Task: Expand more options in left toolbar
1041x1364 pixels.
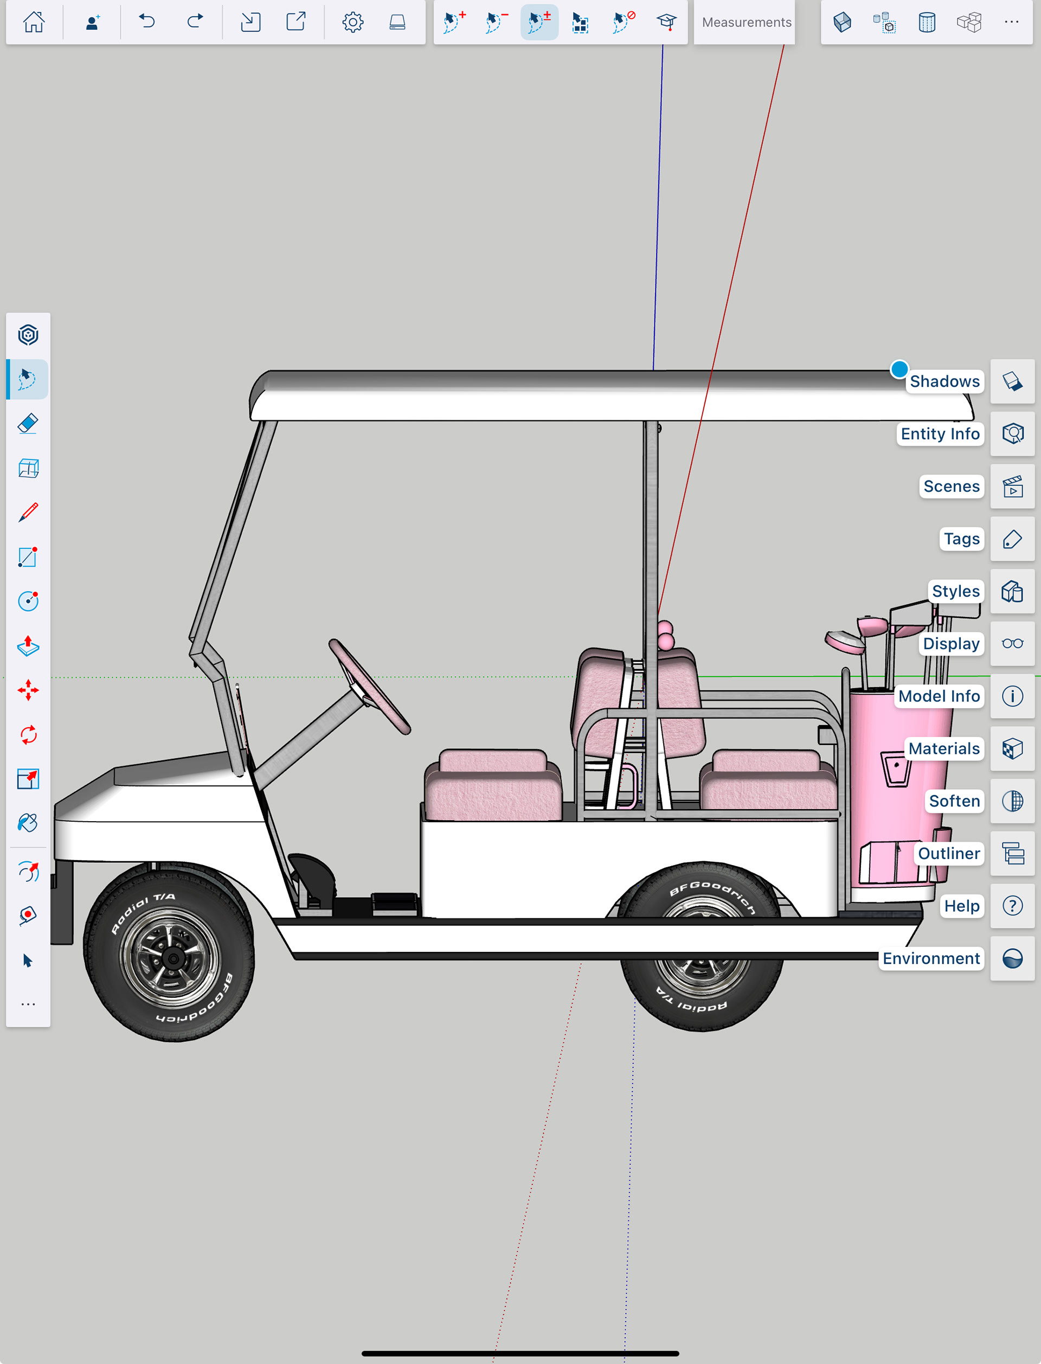Action: pos(28,1004)
